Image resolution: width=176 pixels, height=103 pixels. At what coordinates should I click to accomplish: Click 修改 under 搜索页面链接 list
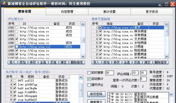[x=117, y=62]
